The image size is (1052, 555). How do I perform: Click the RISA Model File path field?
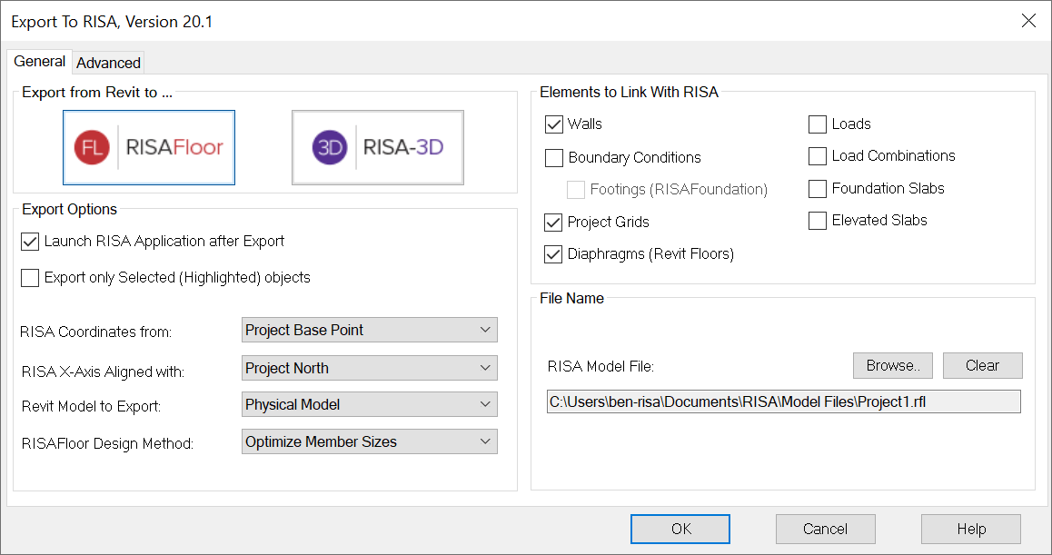[x=783, y=401]
